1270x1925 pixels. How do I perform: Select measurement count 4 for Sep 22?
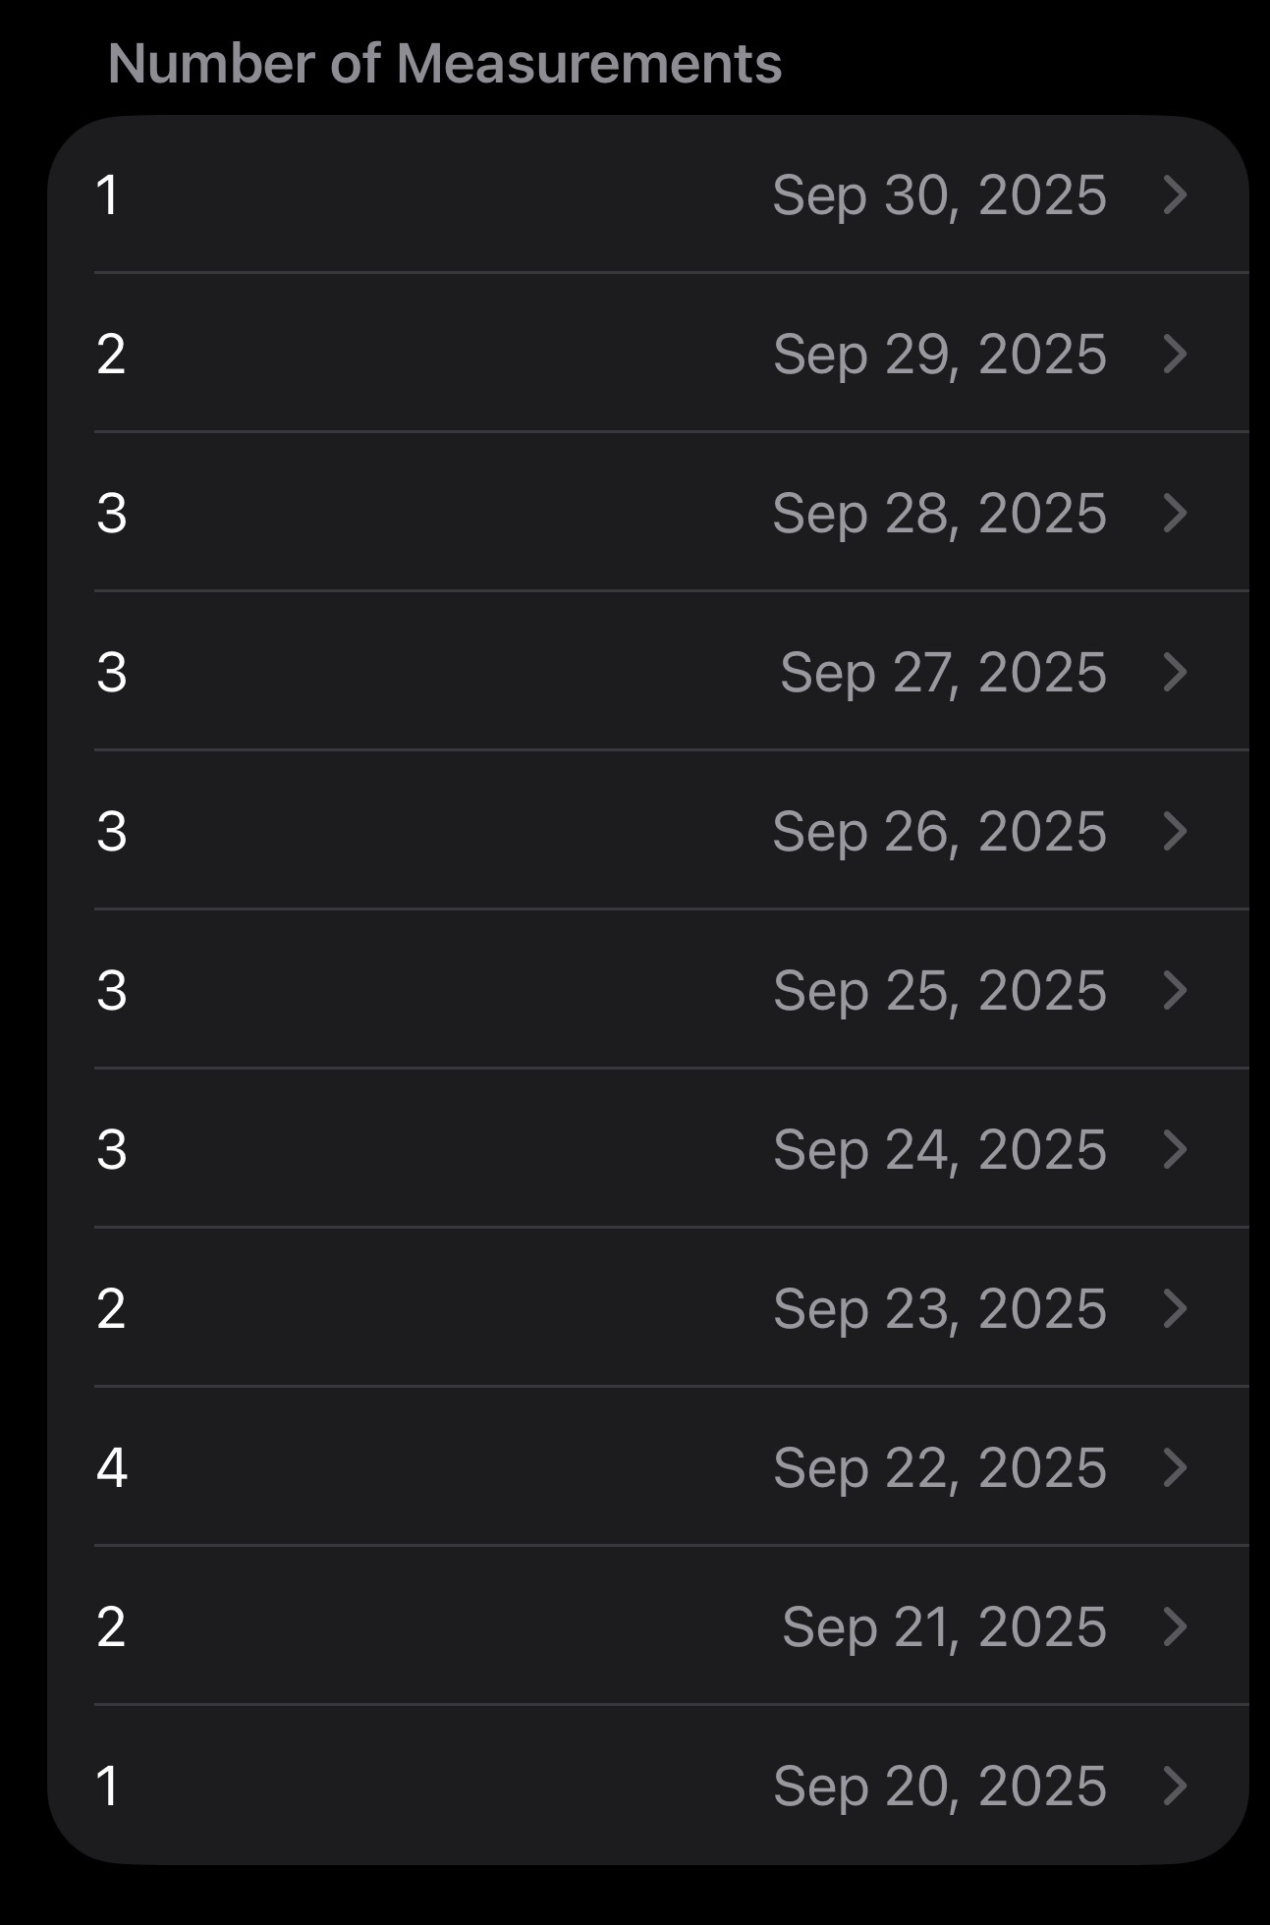pos(112,1467)
